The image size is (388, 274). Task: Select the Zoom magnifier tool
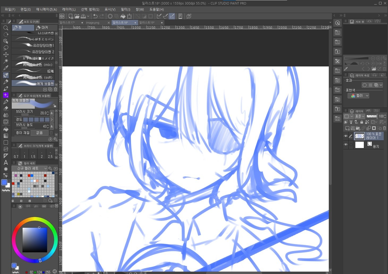(x=6, y=28)
